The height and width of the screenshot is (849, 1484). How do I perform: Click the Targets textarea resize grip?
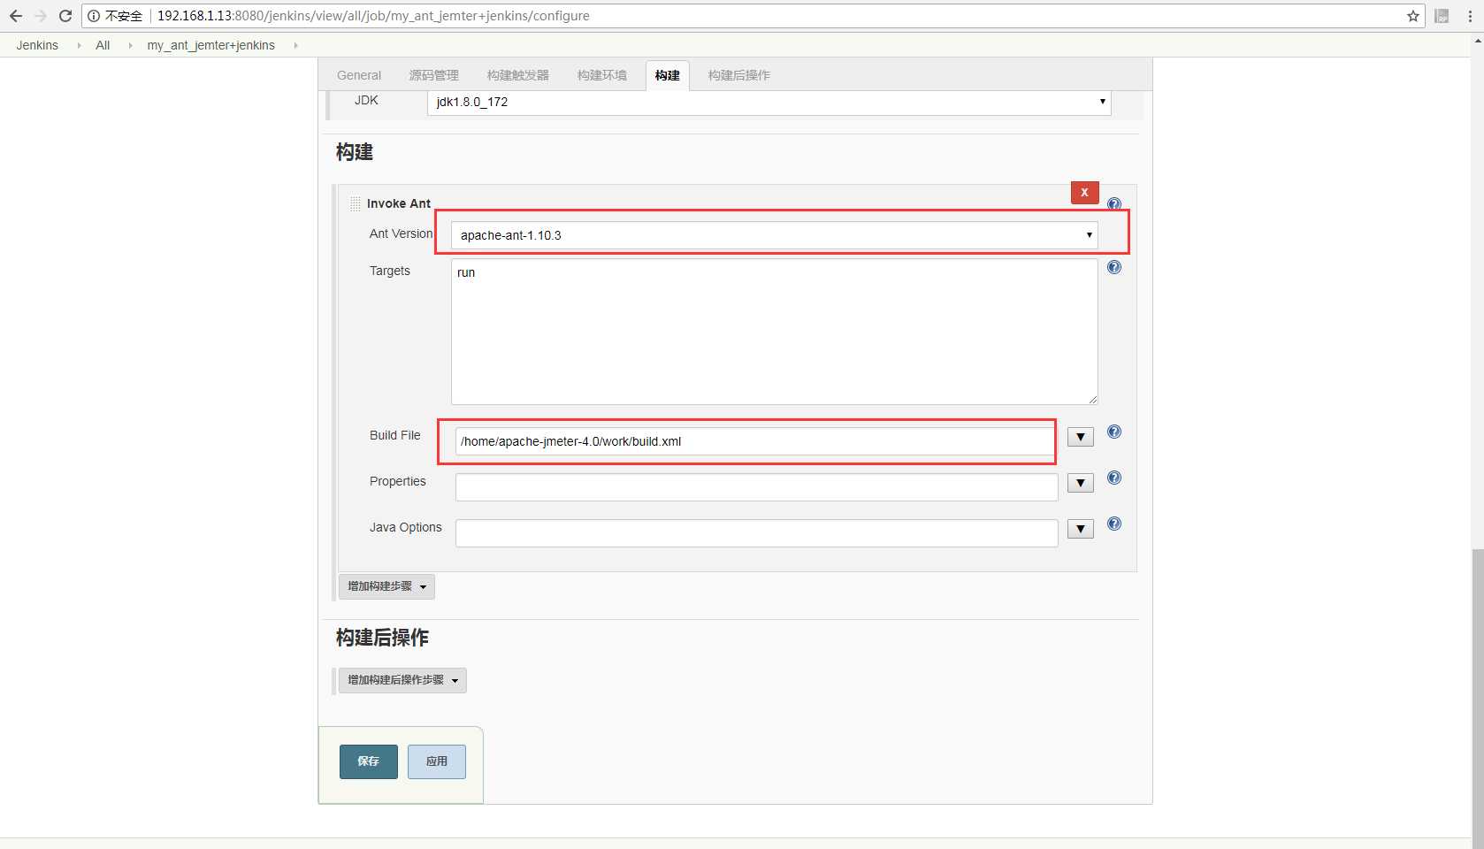1093,400
